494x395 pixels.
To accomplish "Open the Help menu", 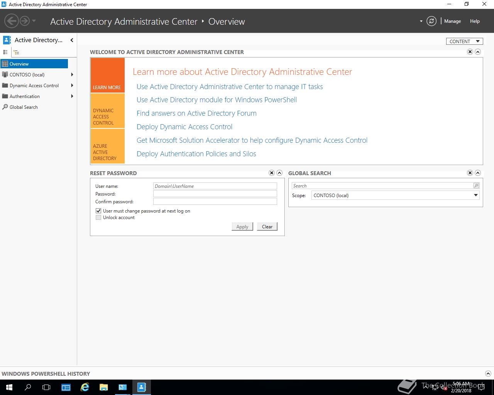I will [x=475, y=21].
